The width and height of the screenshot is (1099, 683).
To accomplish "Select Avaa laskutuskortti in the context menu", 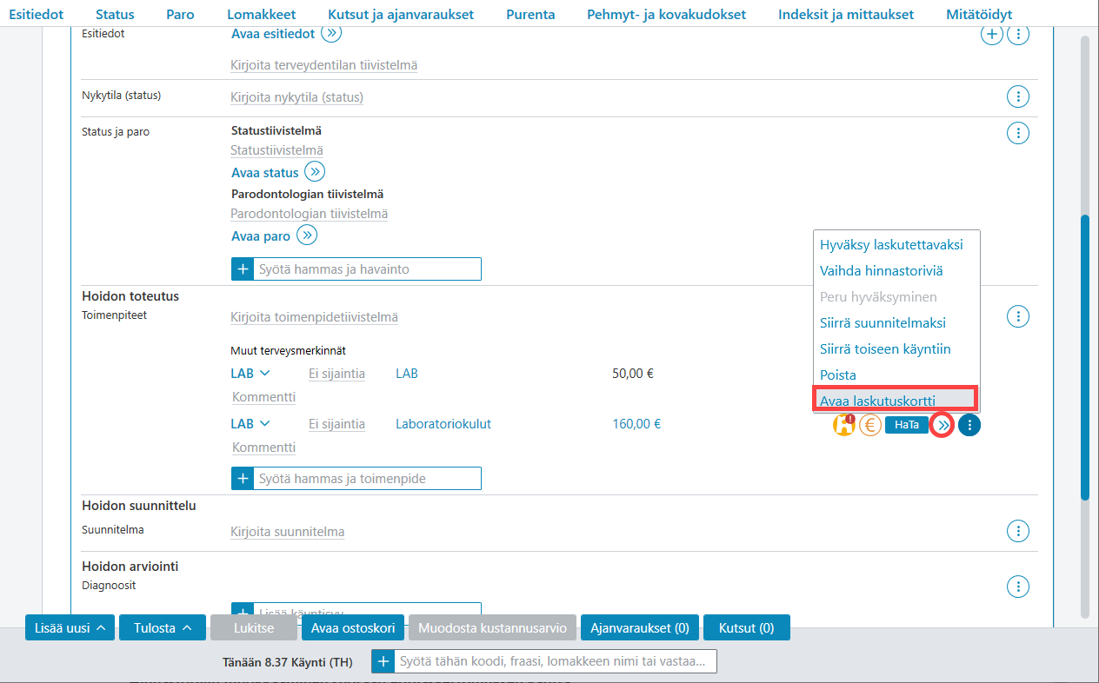I will [896, 400].
